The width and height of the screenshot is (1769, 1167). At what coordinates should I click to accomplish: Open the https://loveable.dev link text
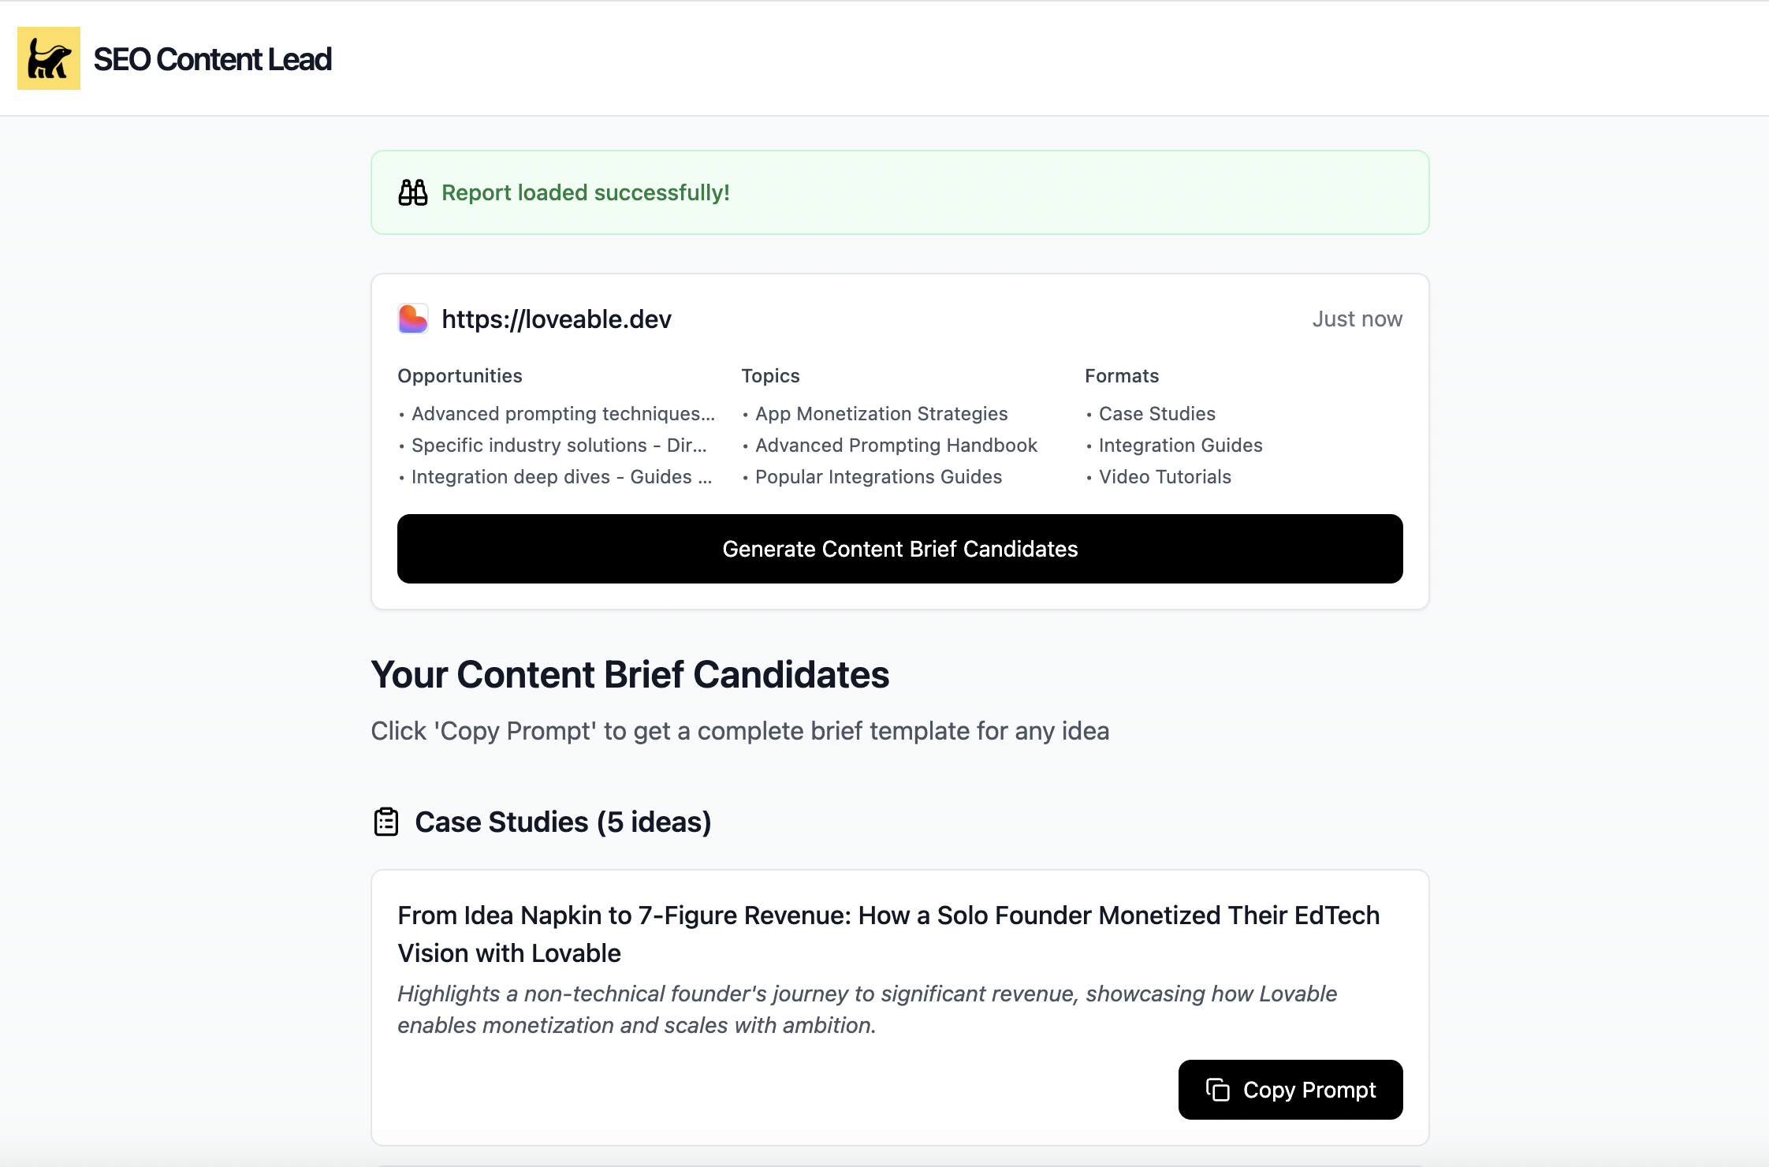tap(557, 319)
